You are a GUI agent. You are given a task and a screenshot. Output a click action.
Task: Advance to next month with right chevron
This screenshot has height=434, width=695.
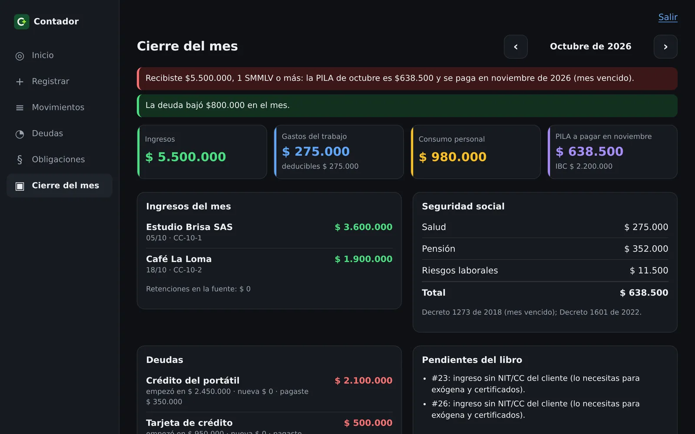pyautogui.click(x=665, y=46)
